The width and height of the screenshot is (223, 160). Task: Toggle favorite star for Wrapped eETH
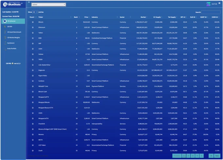pyautogui.click(x=33, y=118)
